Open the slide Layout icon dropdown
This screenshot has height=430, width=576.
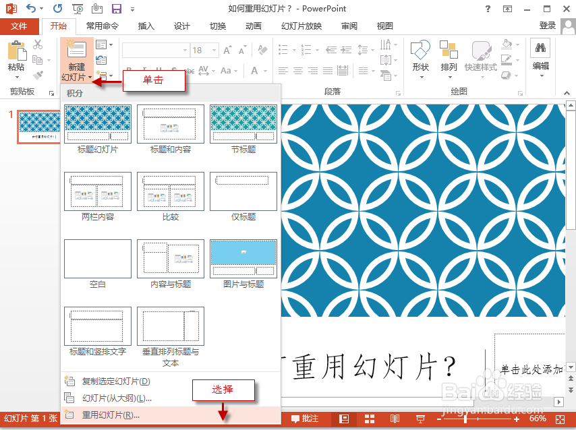click(x=104, y=44)
